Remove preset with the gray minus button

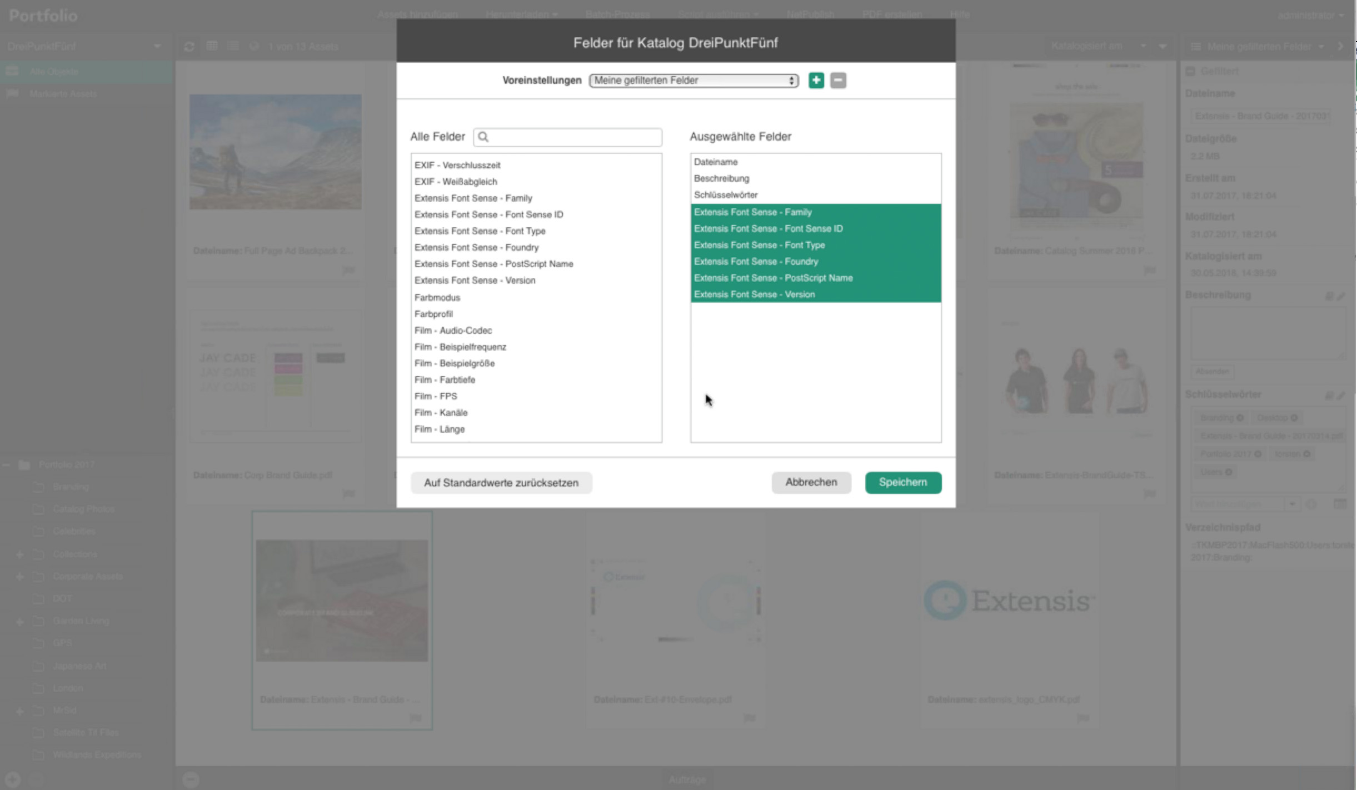click(838, 80)
